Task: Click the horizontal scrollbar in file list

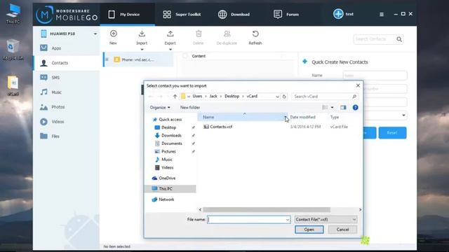Action: 267,210
